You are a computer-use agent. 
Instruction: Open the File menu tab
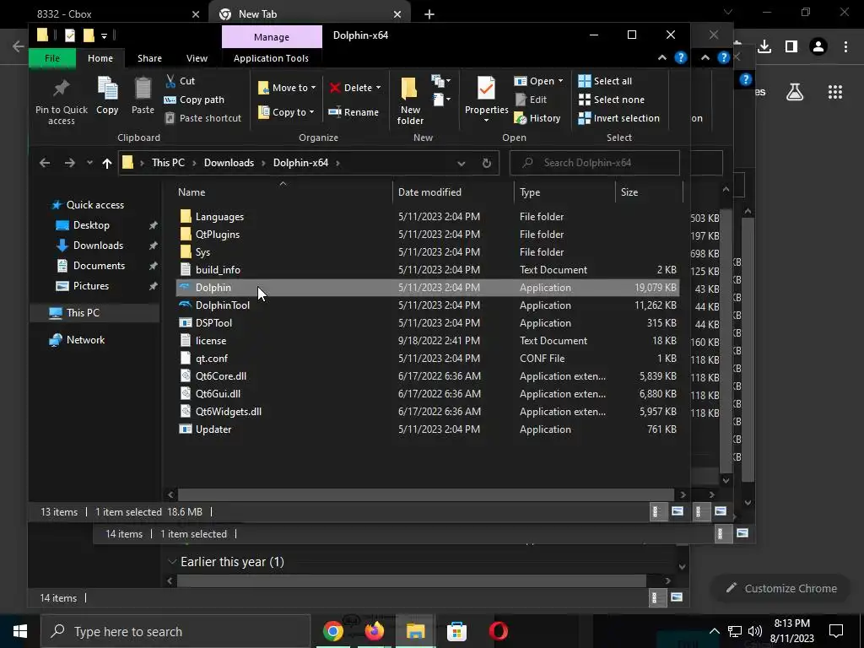pos(52,58)
